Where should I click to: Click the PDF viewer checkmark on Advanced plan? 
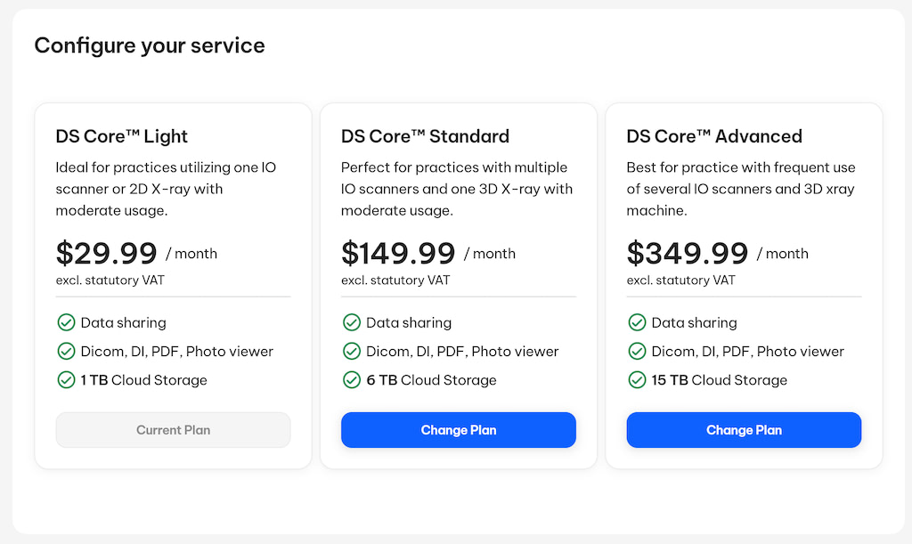pyautogui.click(x=637, y=351)
